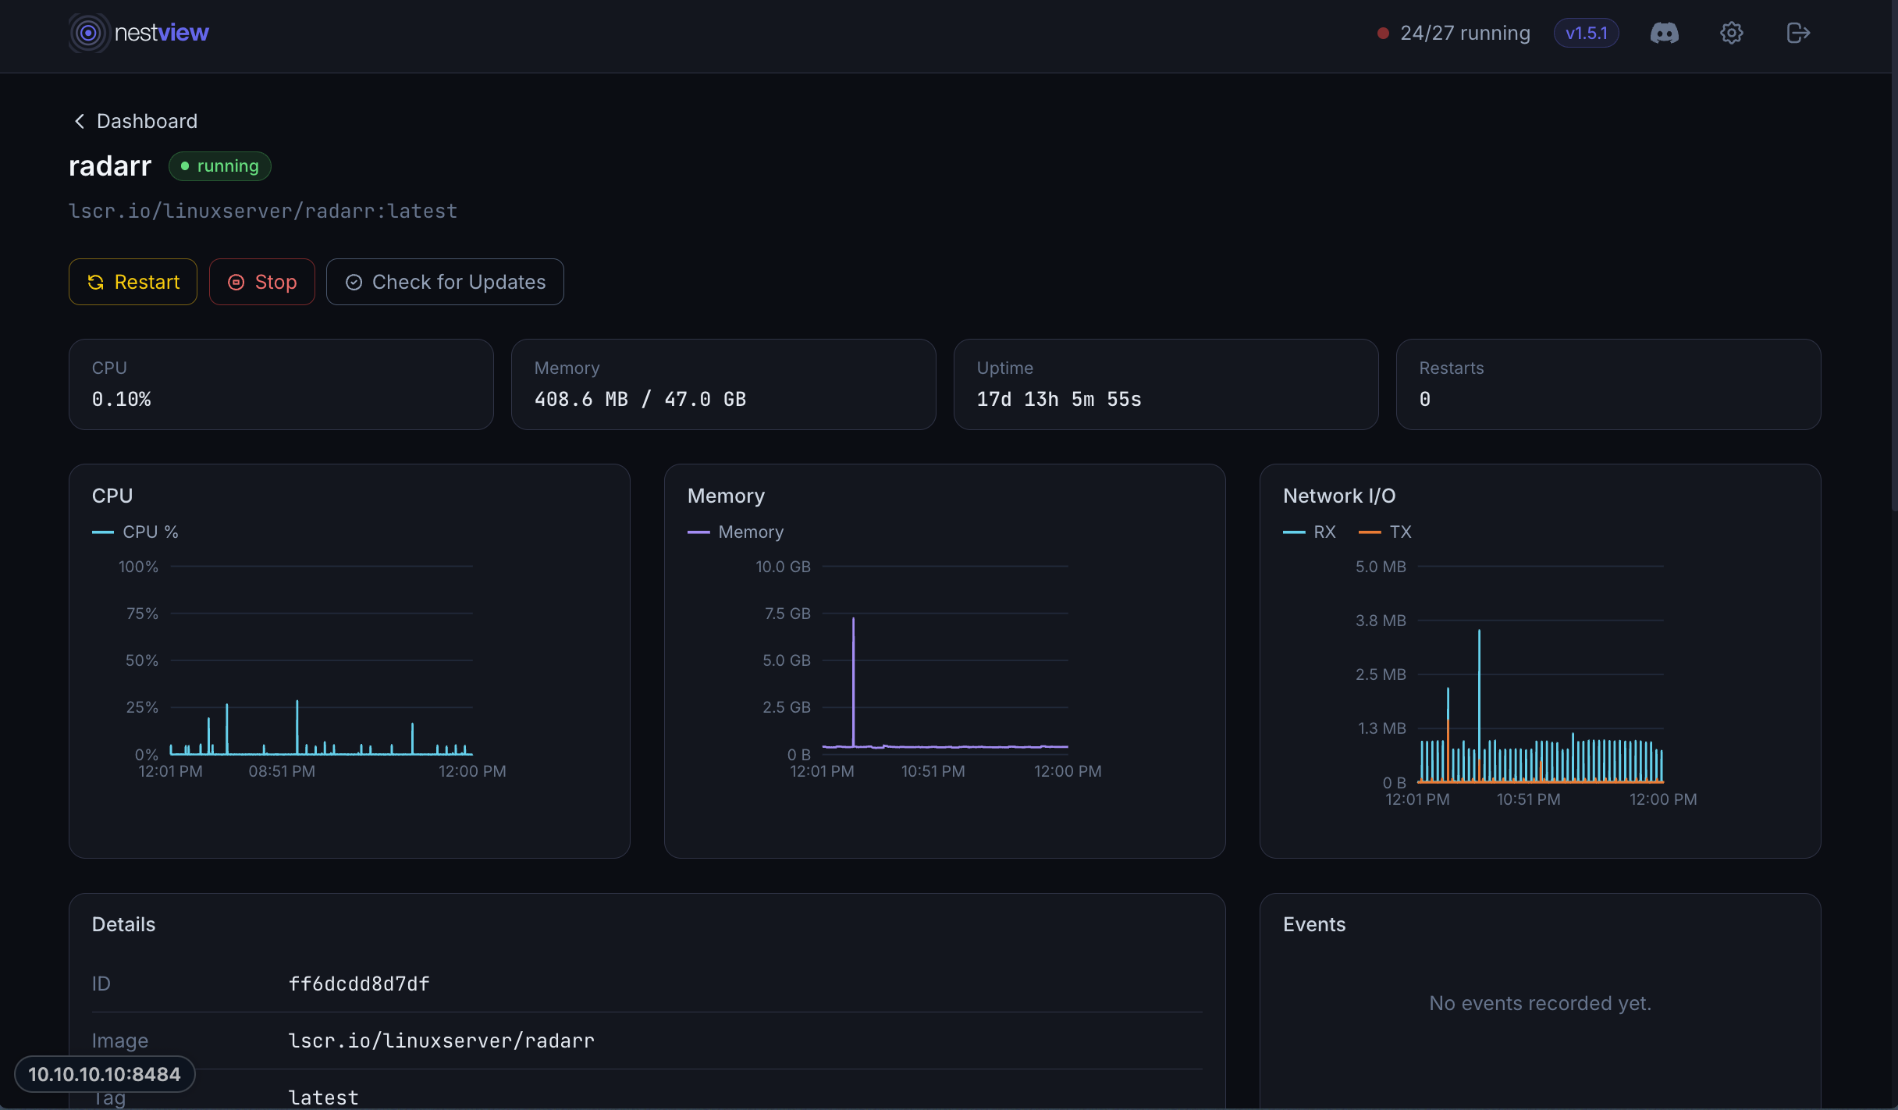Click the 24/27 running status text
The width and height of the screenshot is (1898, 1110).
[x=1465, y=33]
